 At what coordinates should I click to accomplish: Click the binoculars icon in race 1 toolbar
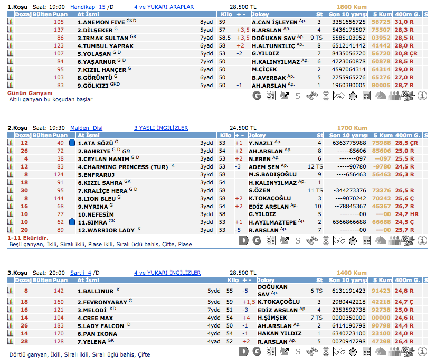tap(312, 96)
